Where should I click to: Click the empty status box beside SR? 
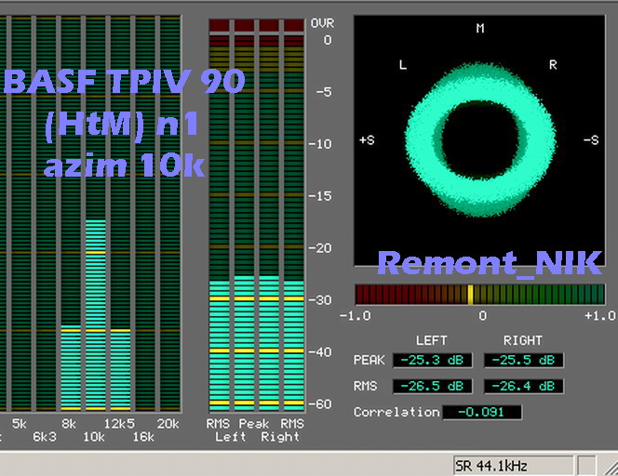pos(586,465)
